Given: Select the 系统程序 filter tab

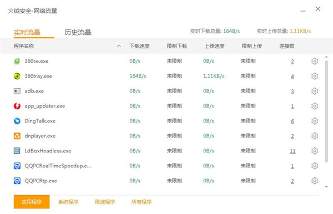Looking at the screenshot, I should point(68,202).
